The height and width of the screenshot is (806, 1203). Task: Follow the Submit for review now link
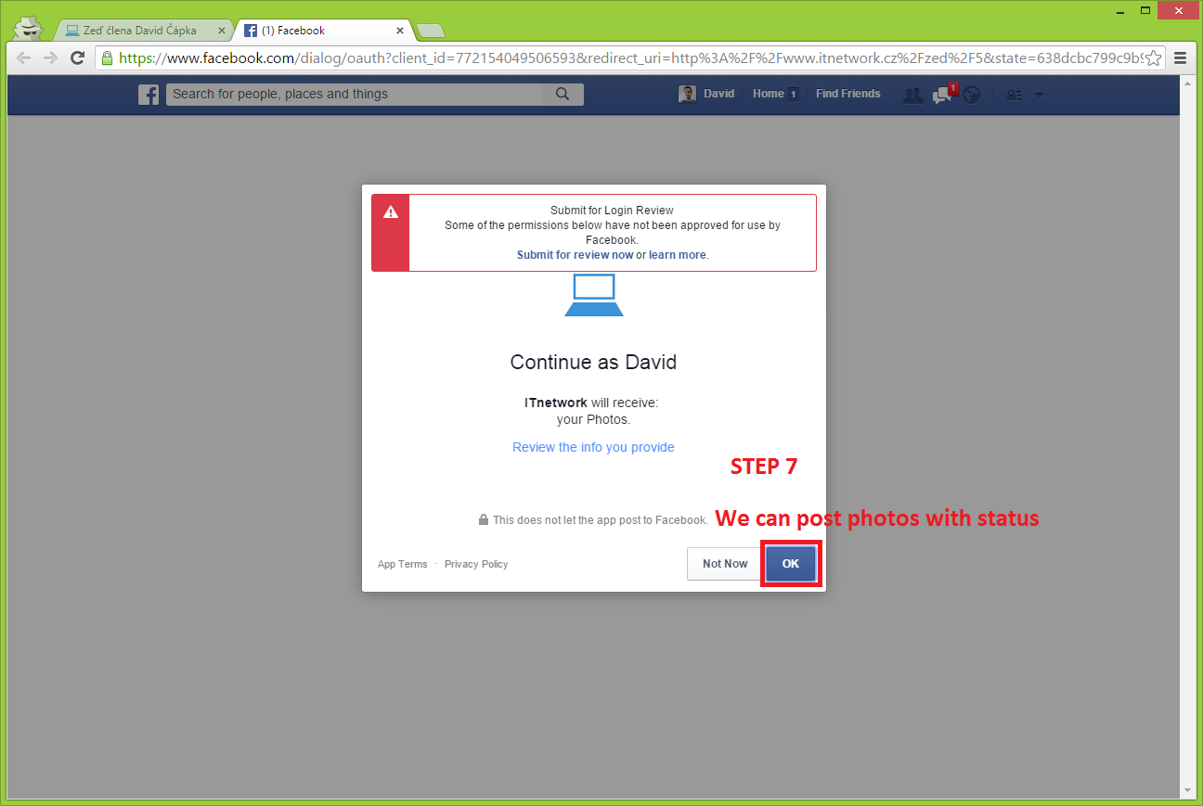[576, 255]
